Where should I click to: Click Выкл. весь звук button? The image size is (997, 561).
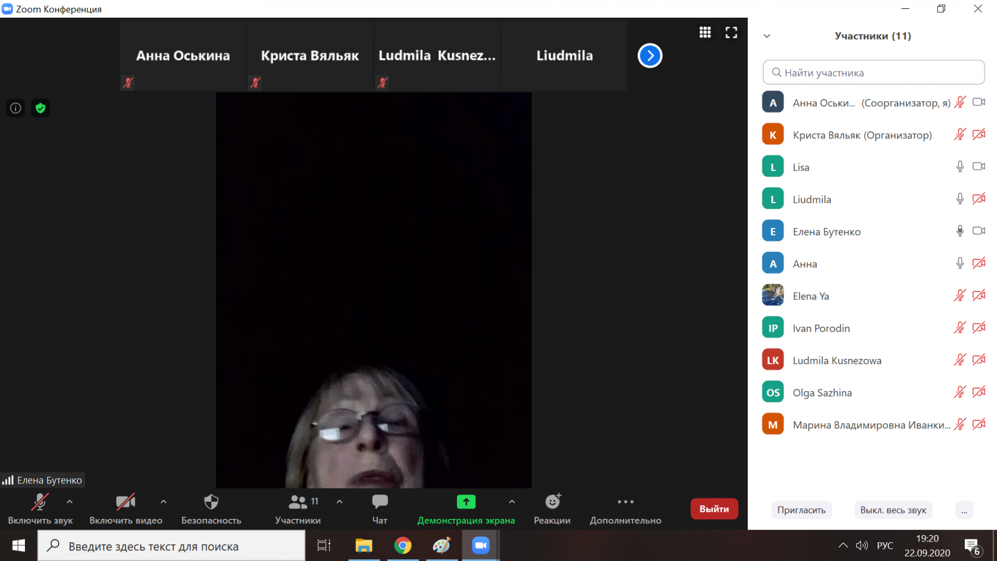[x=893, y=510]
